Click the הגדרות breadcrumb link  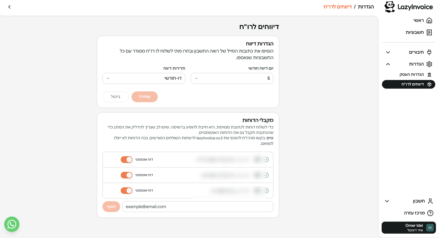(366, 7)
